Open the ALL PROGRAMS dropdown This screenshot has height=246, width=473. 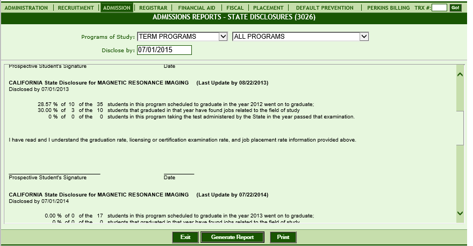pos(300,37)
